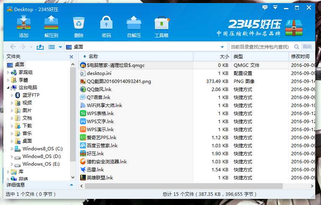Select the WPS表格.lnk shortcut icon
The image size is (321, 205).
(83, 113)
